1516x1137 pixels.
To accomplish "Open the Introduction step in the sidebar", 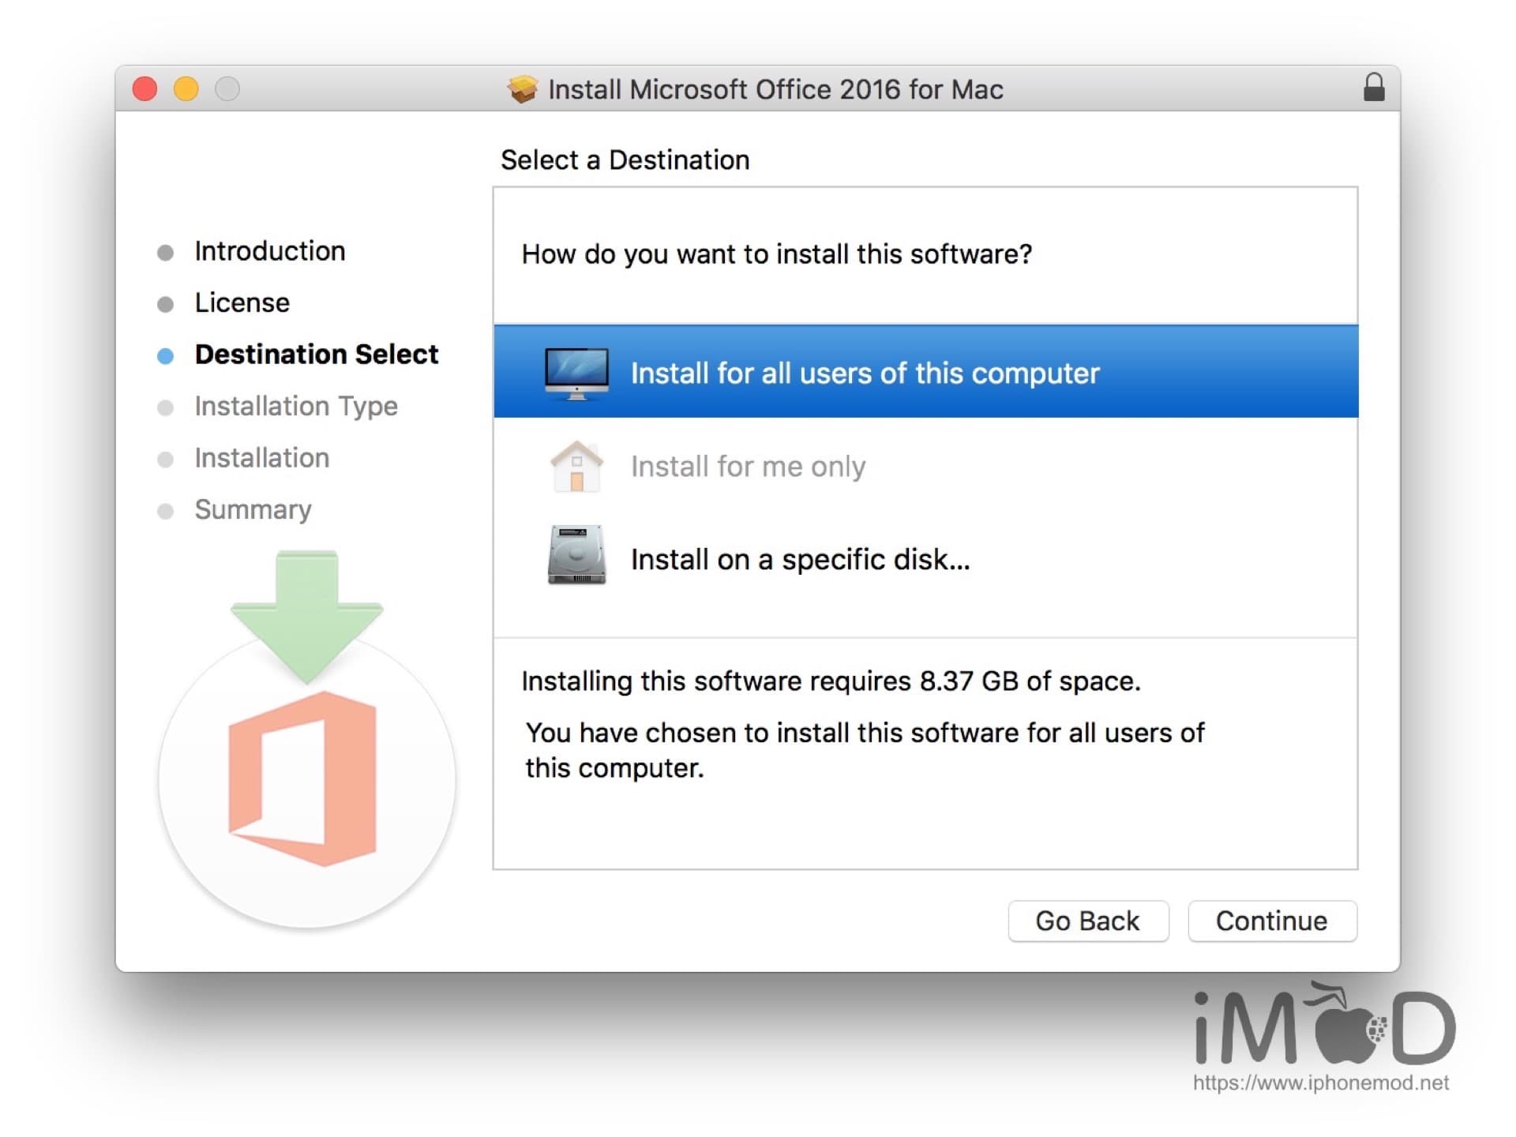I will tap(270, 250).
